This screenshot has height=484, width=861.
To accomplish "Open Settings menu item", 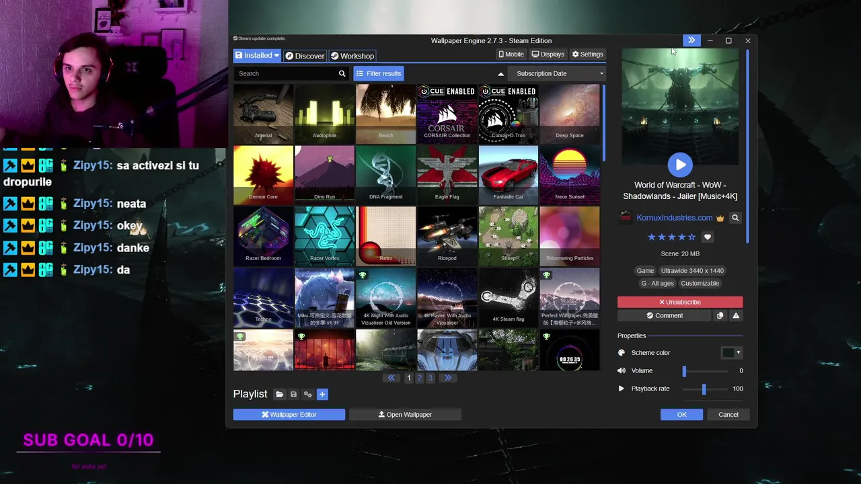I will pos(588,54).
